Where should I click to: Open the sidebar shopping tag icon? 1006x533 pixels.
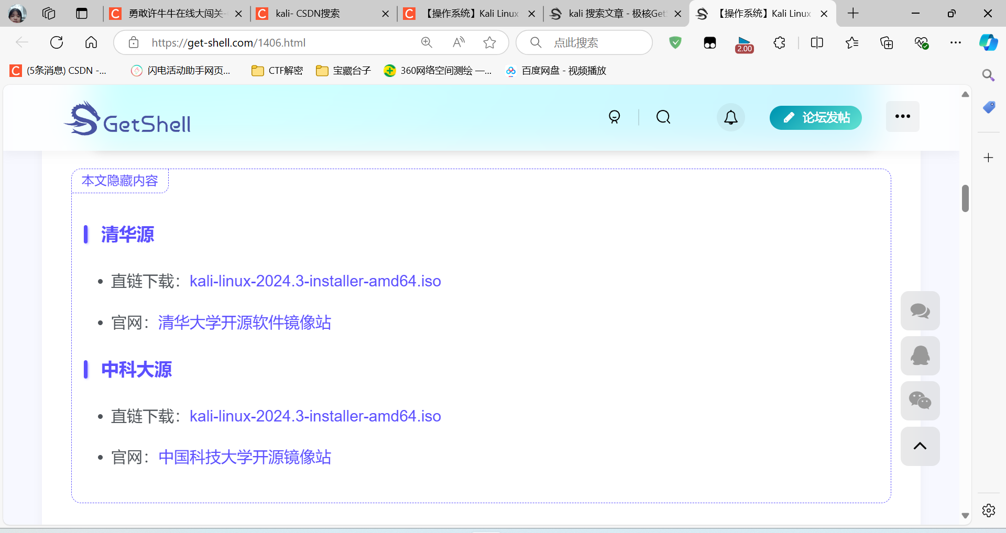point(989,107)
